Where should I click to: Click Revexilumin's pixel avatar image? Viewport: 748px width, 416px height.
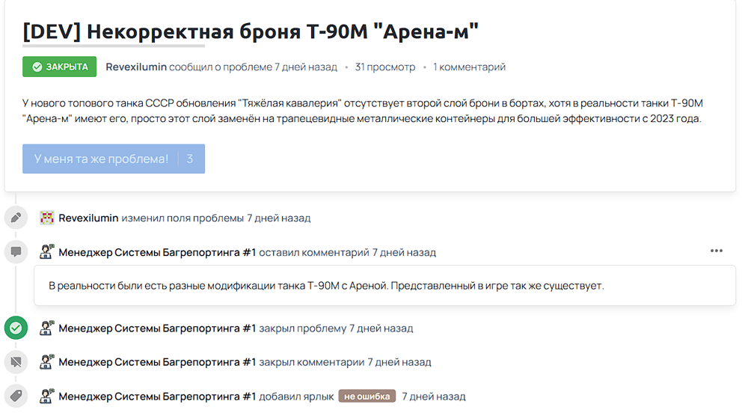tap(46, 218)
